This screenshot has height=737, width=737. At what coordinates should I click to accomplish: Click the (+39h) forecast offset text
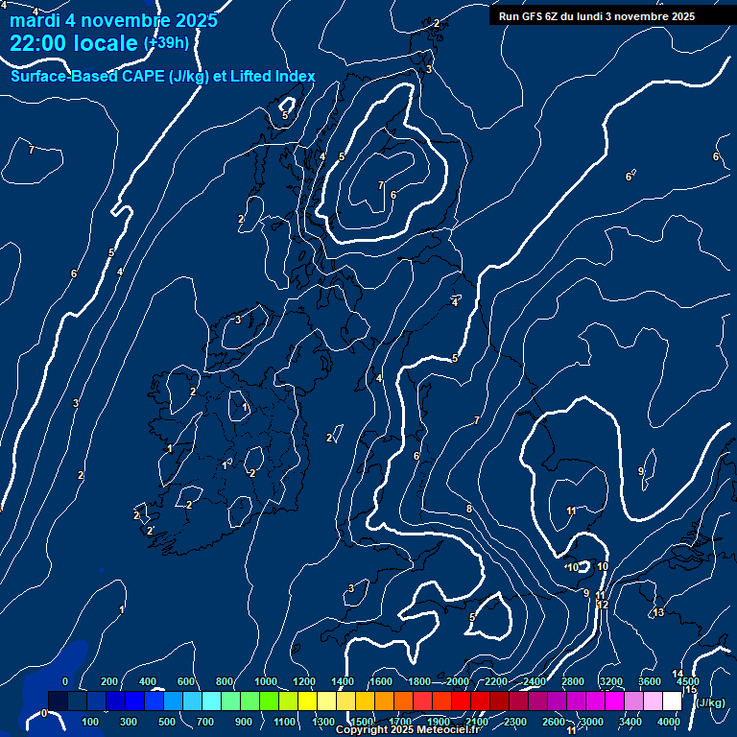(x=166, y=43)
